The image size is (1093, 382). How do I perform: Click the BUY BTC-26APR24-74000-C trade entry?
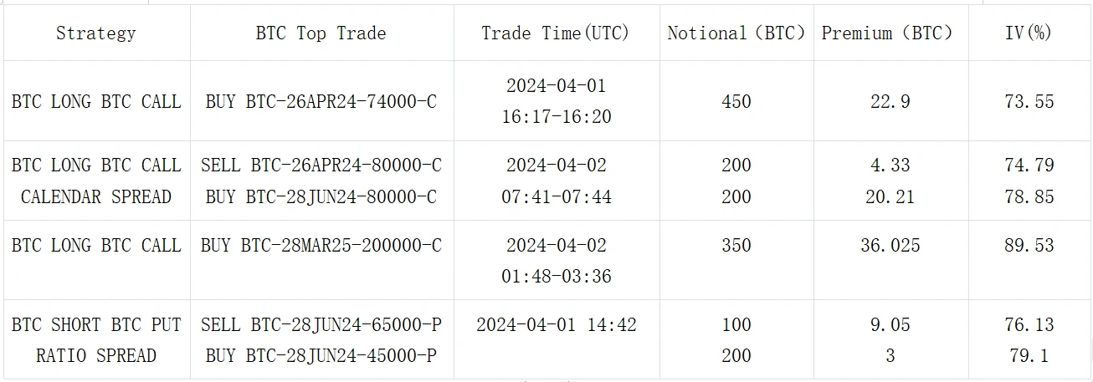pos(321,102)
